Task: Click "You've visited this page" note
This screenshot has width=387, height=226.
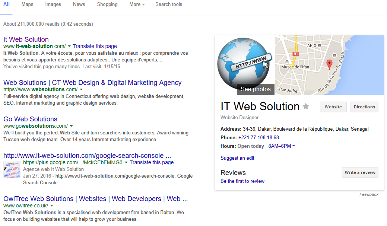Action: click(62, 67)
